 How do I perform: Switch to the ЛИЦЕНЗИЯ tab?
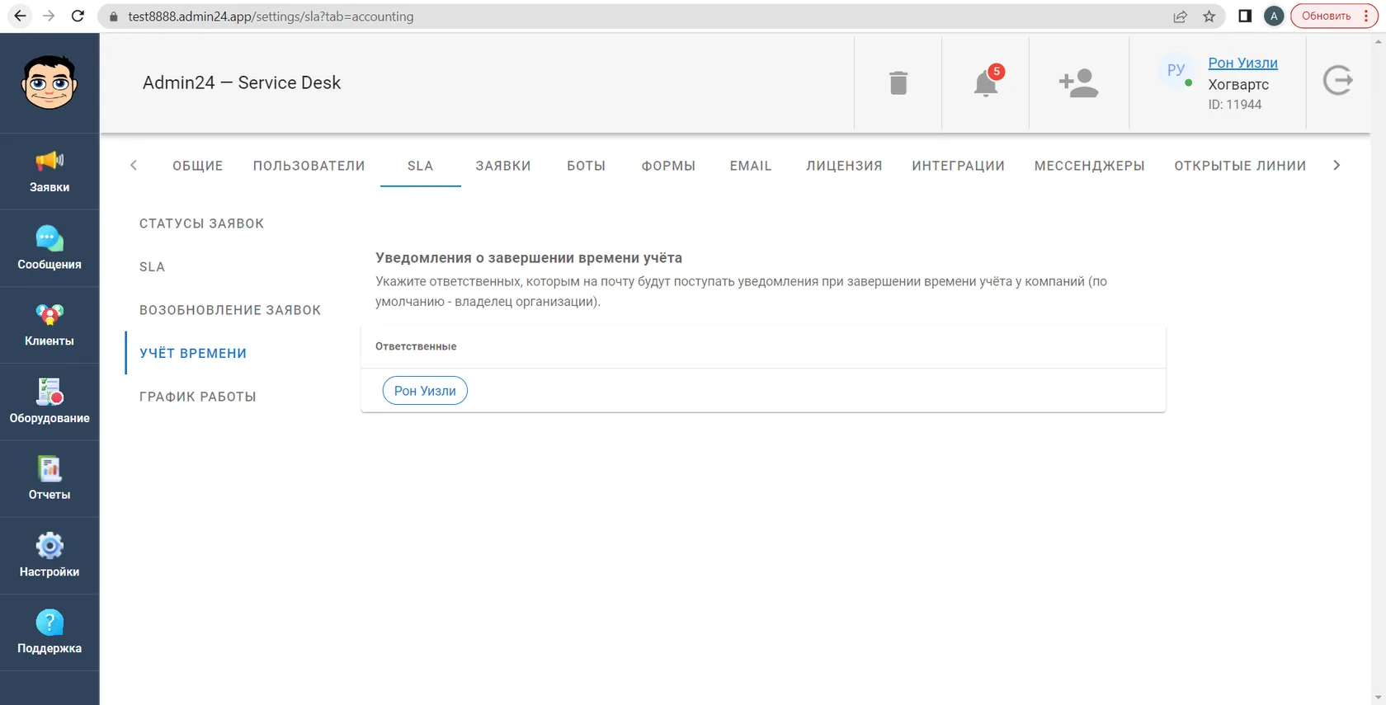[x=844, y=166]
